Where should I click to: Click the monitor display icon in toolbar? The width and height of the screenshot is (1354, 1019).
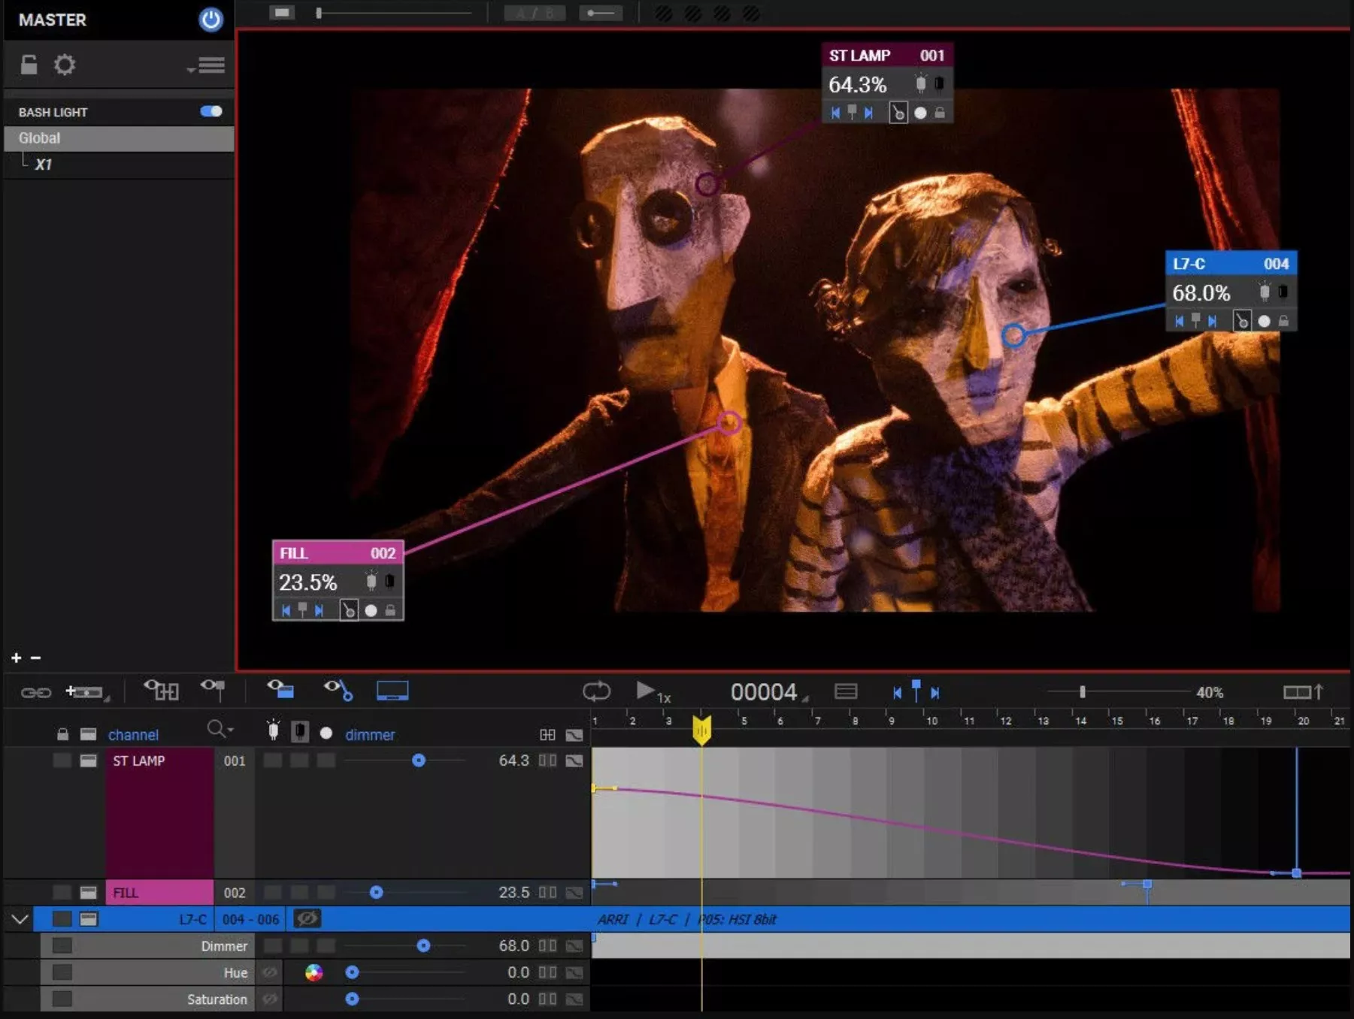click(x=392, y=691)
